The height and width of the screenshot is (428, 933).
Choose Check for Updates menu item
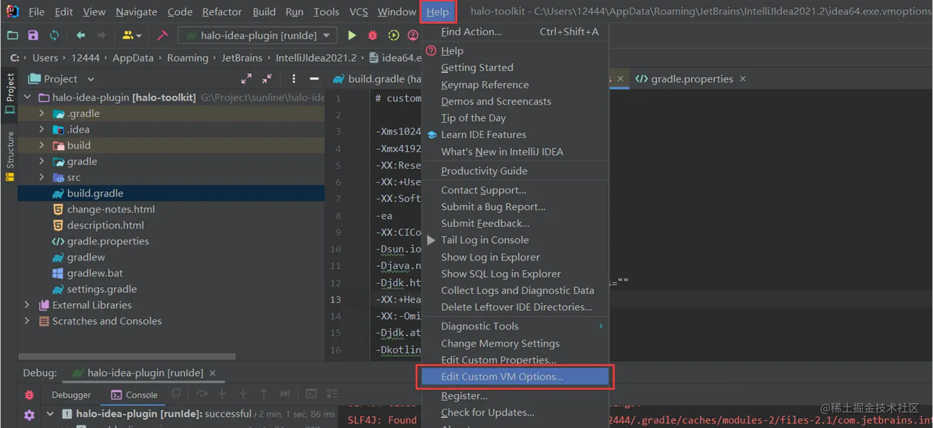tap(515, 413)
